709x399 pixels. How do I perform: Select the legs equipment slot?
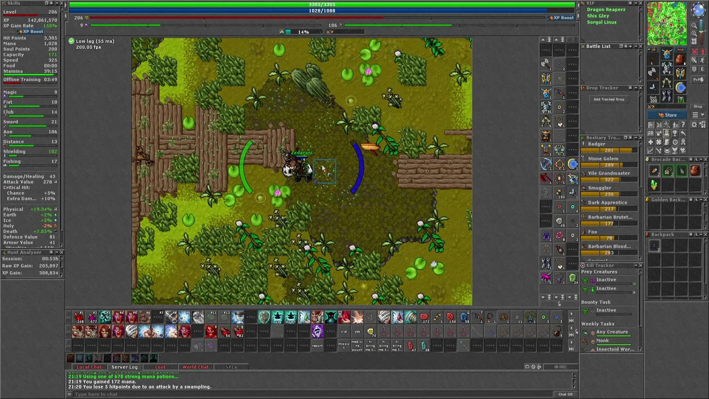click(x=666, y=82)
